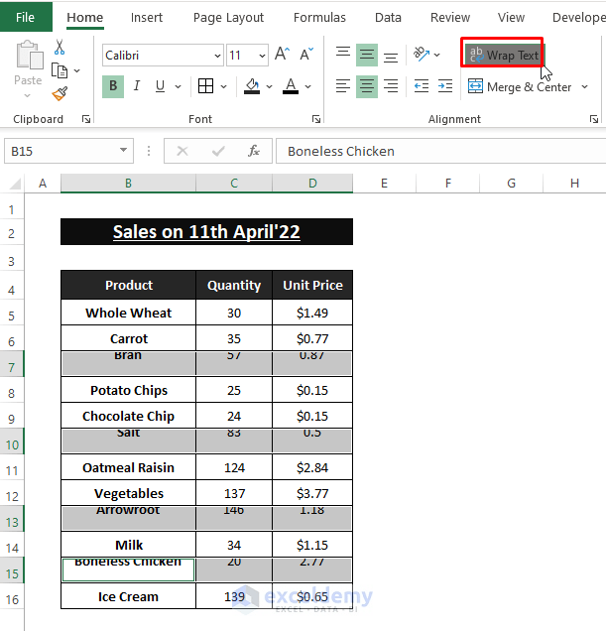Decrease font size with small A
Viewport: 606px width, 631px height.
[x=306, y=54]
